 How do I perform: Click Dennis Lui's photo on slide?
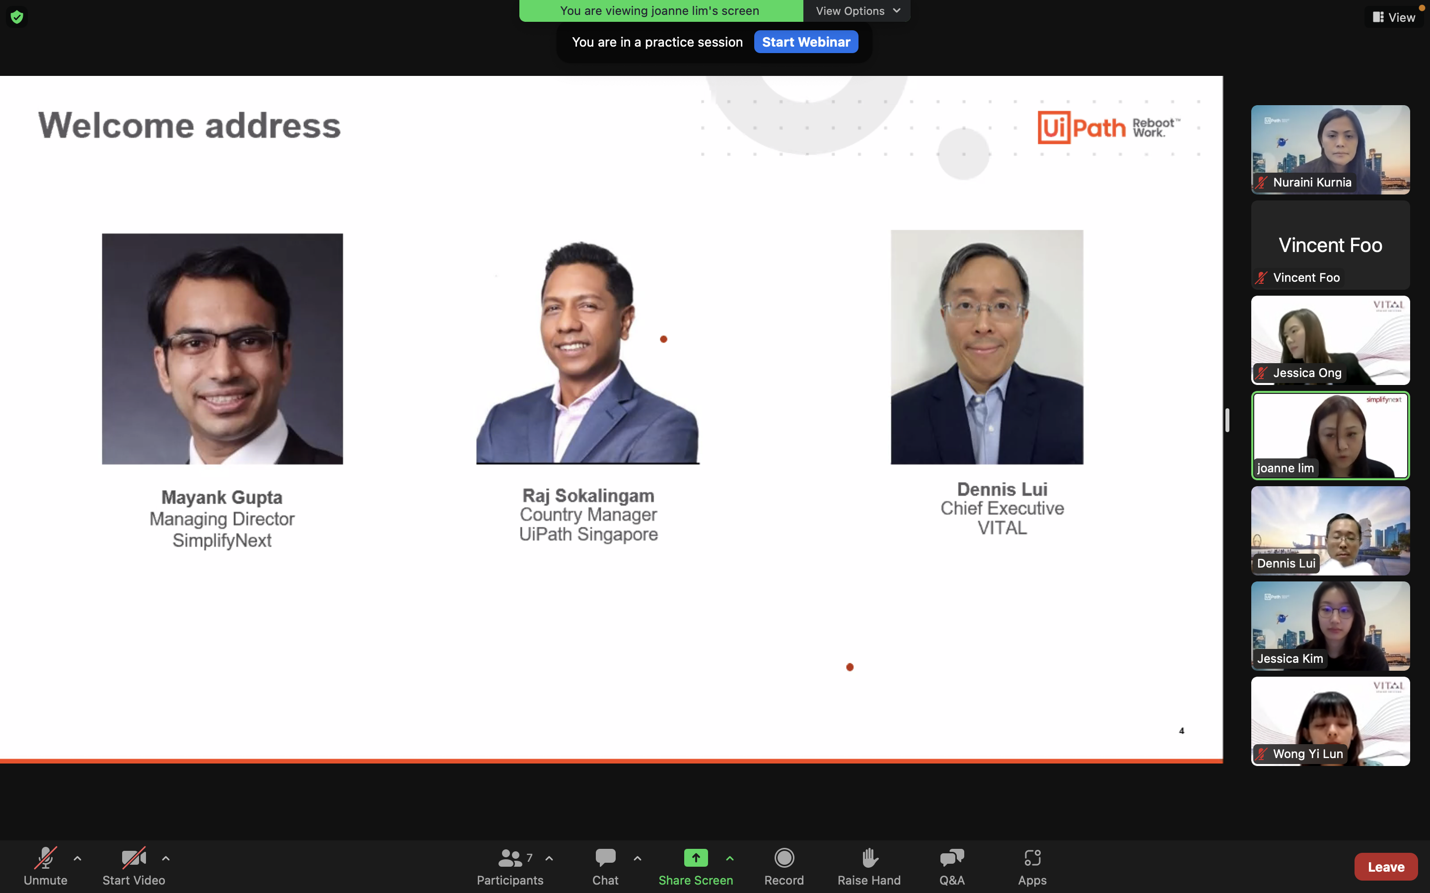(987, 347)
